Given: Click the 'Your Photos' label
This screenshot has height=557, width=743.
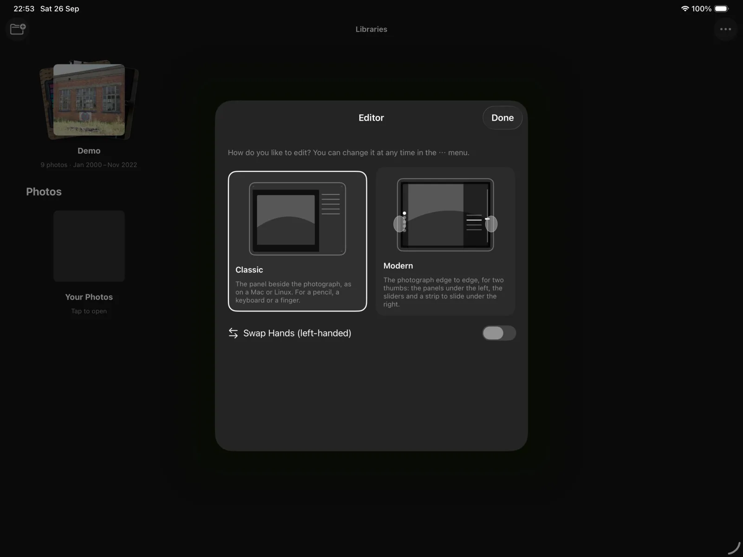Looking at the screenshot, I should (x=89, y=297).
